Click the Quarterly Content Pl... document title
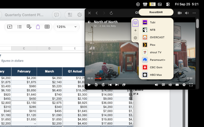Screen dimensions: 204x127 click(x=24, y=15)
